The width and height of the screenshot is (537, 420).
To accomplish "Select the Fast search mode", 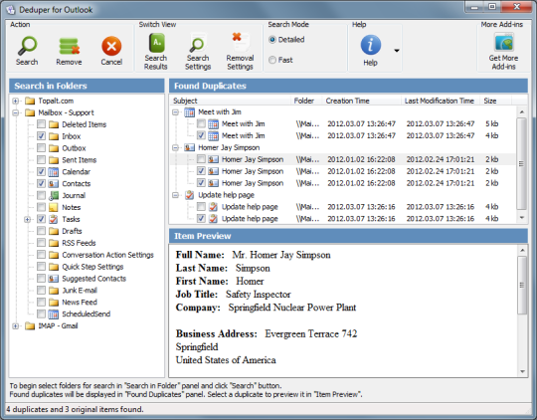I will 272,60.
